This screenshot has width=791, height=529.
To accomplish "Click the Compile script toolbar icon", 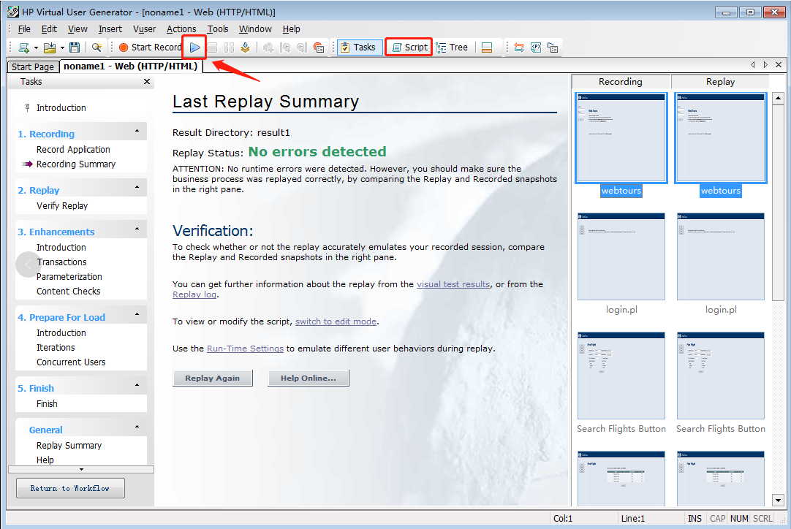I will point(245,47).
